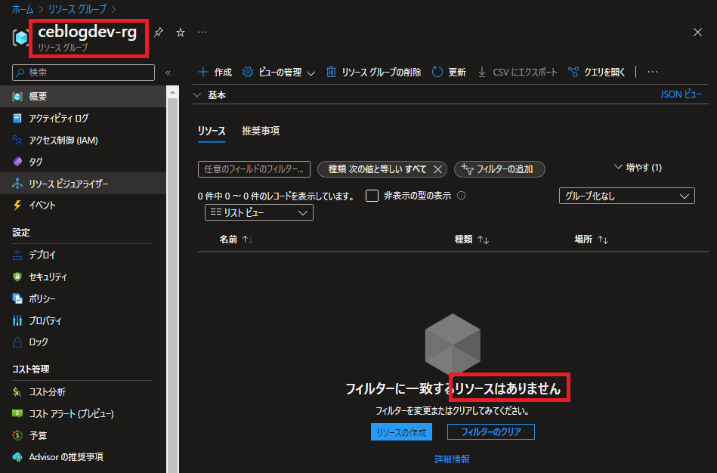Open リスト ビュー dropdown

point(259,213)
